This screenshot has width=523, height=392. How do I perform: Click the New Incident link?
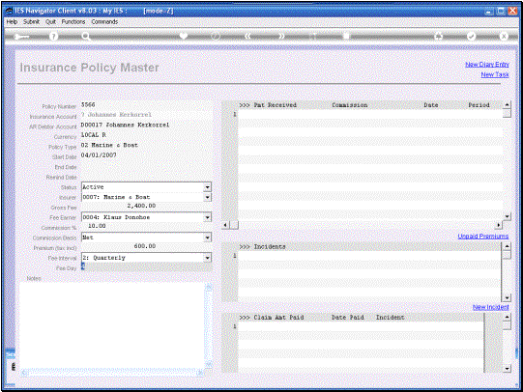point(491,307)
